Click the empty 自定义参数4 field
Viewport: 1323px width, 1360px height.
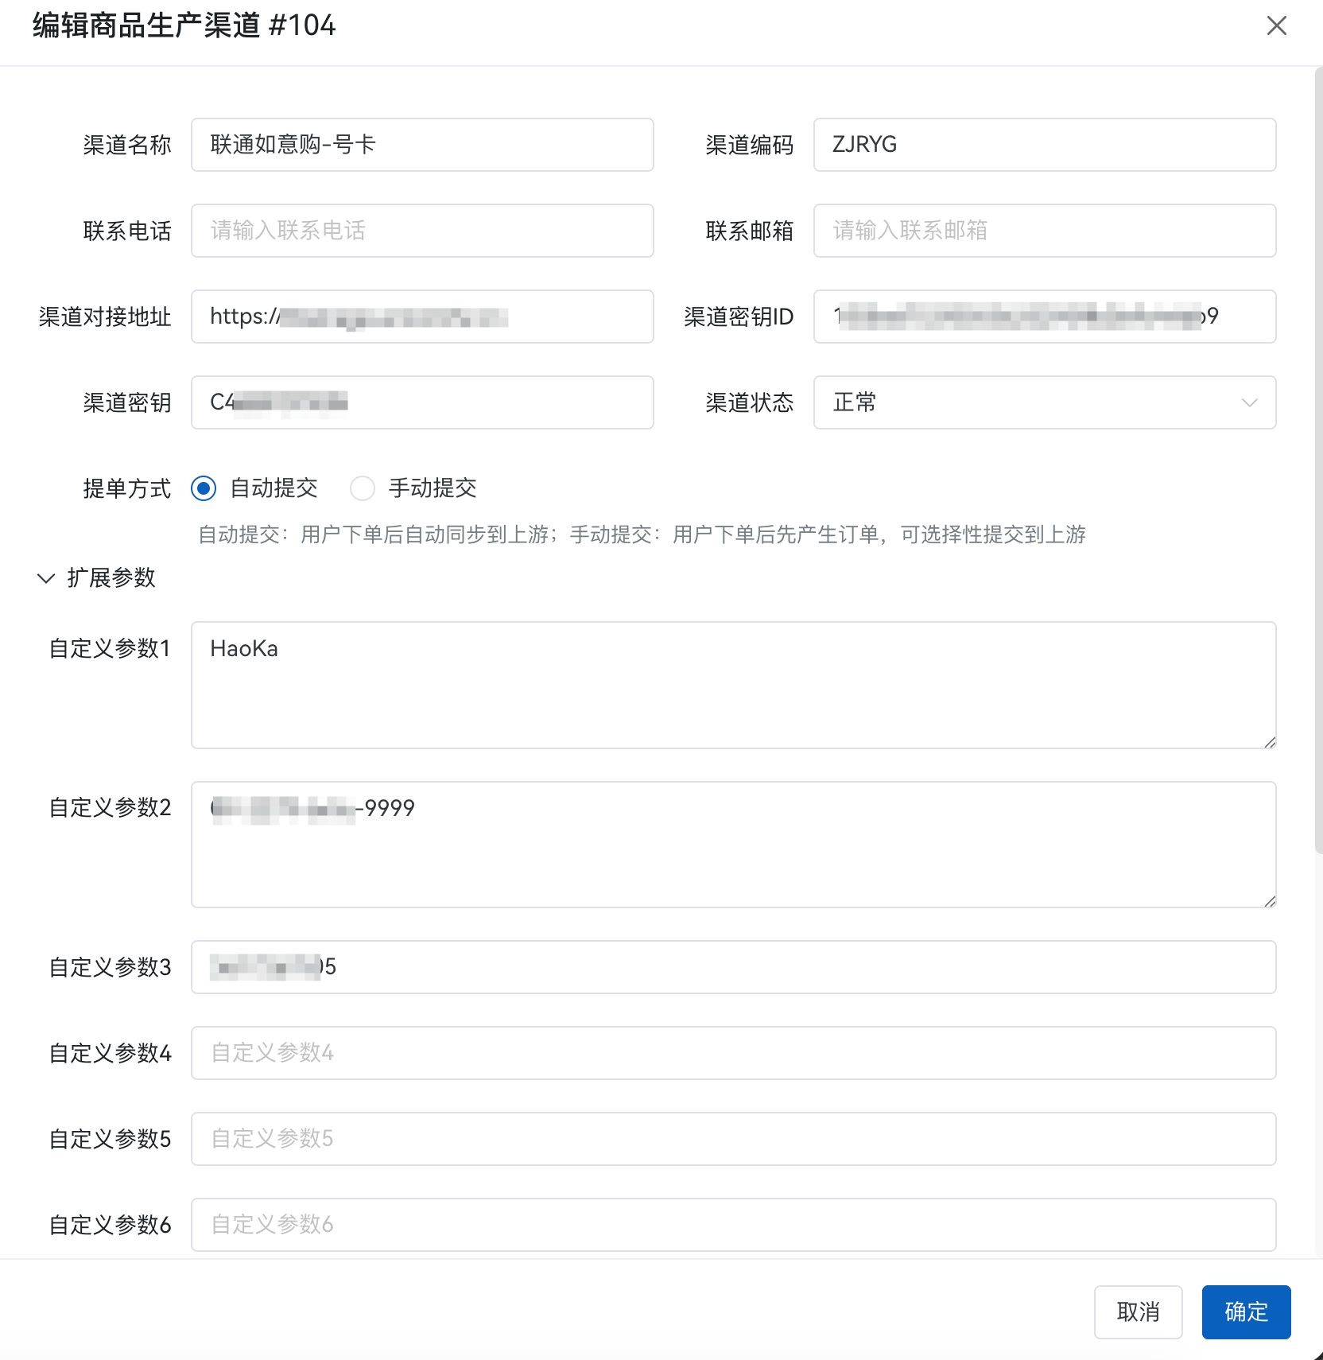pyautogui.click(x=732, y=1052)
